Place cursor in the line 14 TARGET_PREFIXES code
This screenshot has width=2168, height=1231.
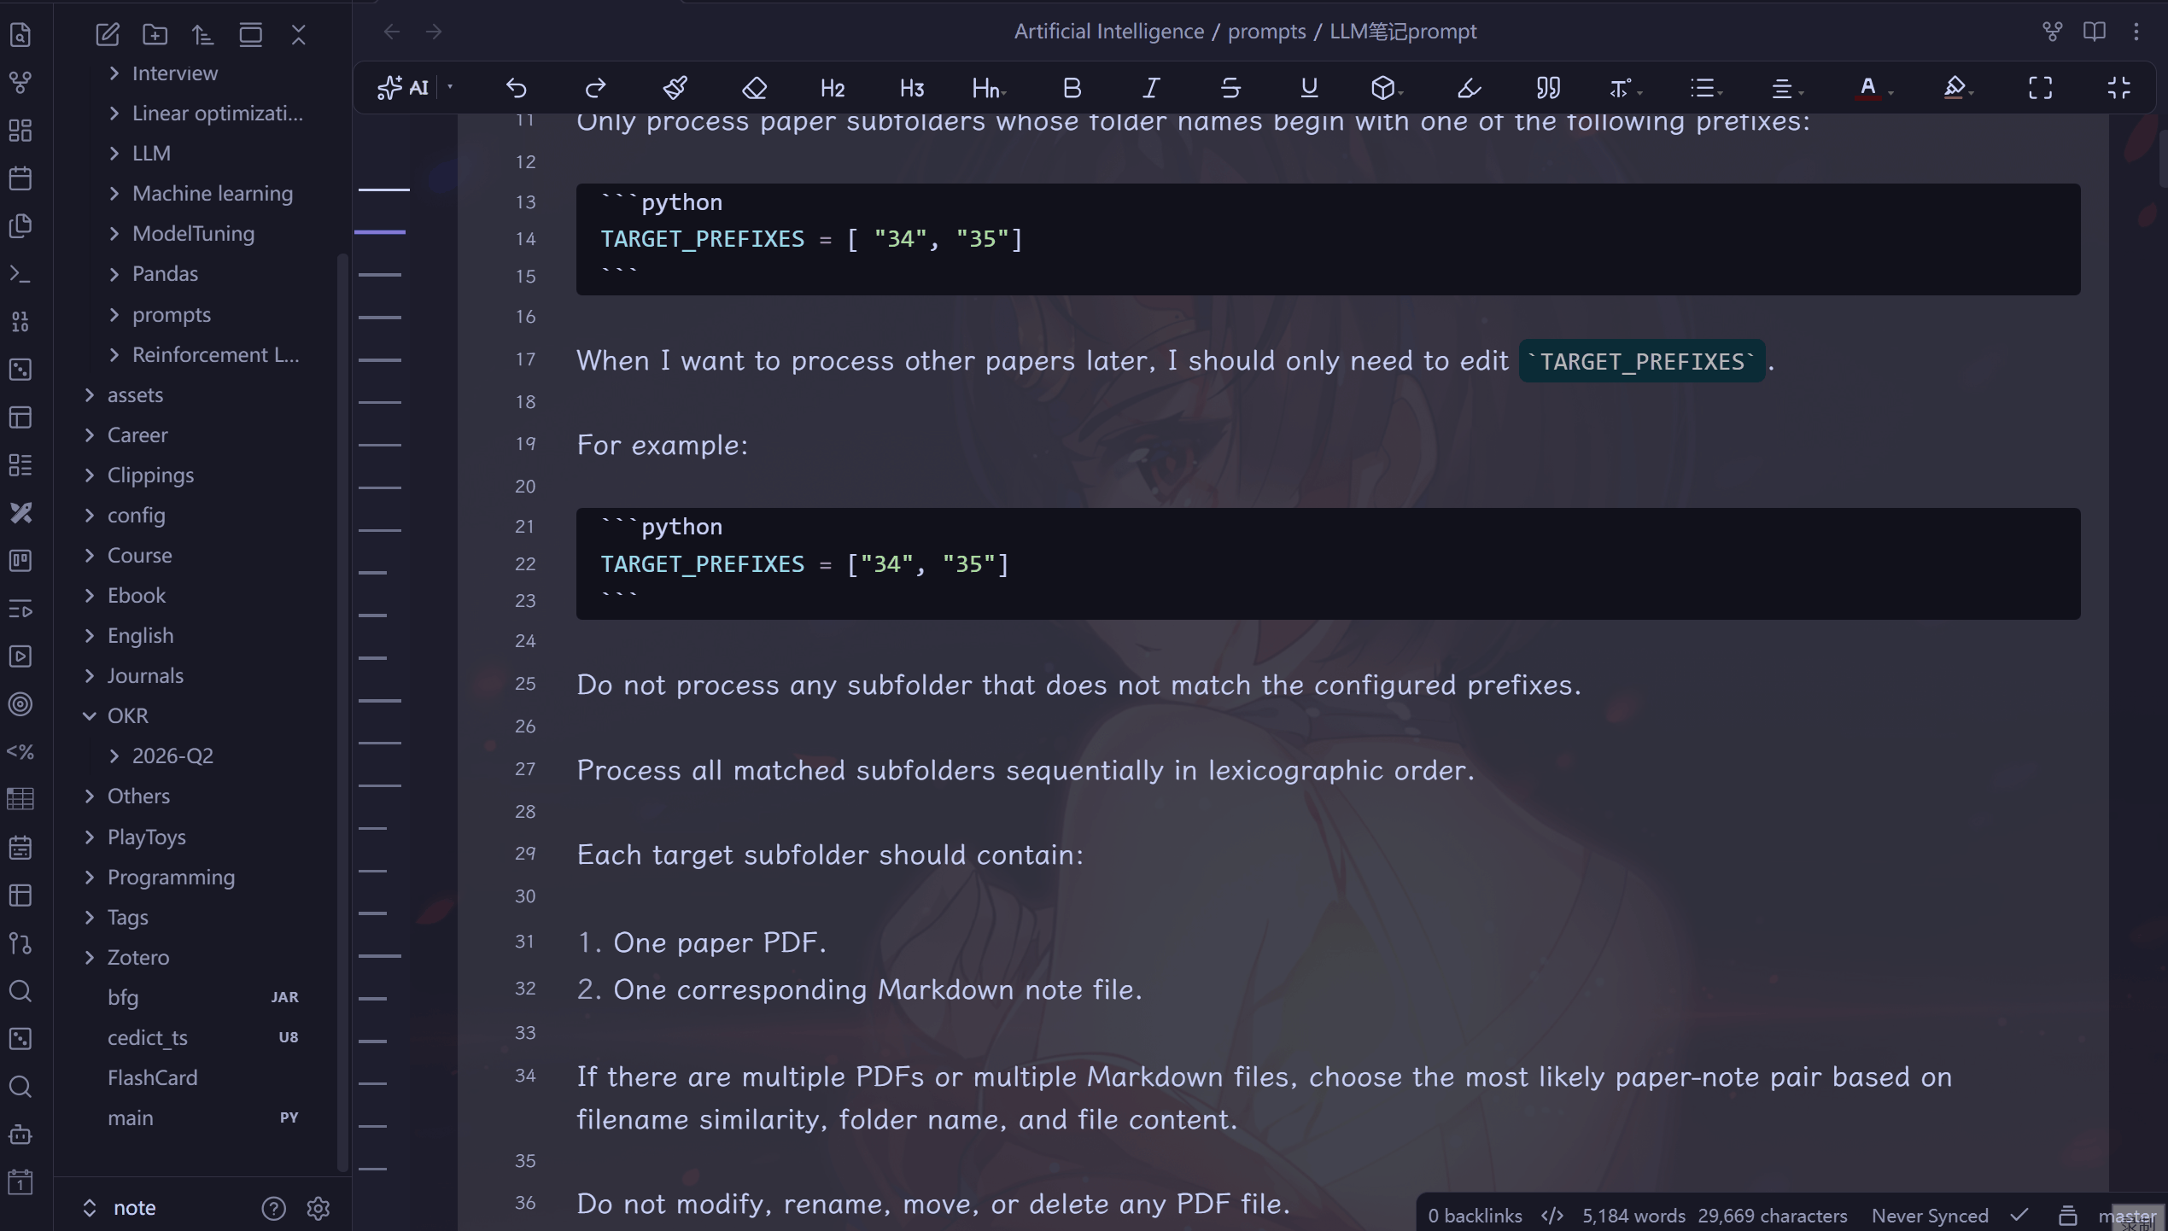[811, 239]
